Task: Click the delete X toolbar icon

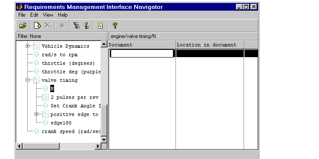Action: pos(48,26)
